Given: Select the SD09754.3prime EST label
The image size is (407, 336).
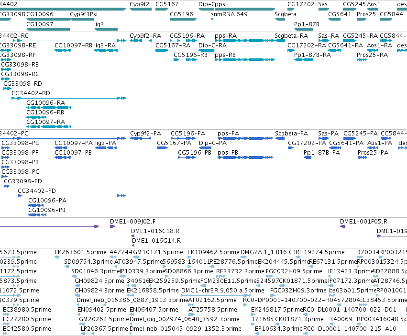Looking at the screenshot, I should pos(88,262).
